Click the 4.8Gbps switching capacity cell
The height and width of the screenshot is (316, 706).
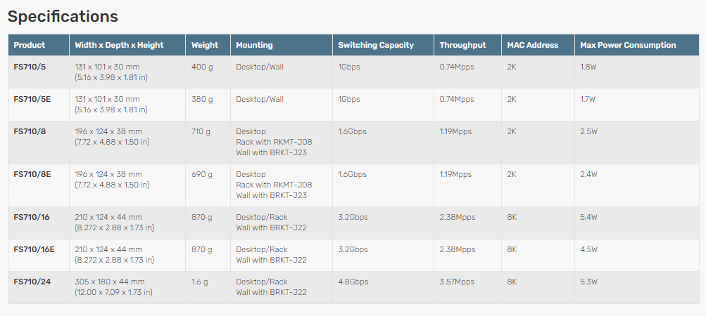coord(353,282)
